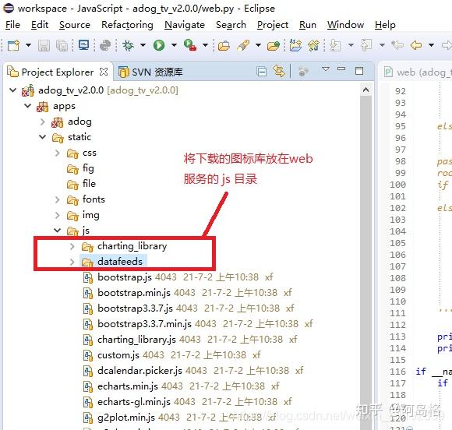Toggle Link with Editor

279,71
